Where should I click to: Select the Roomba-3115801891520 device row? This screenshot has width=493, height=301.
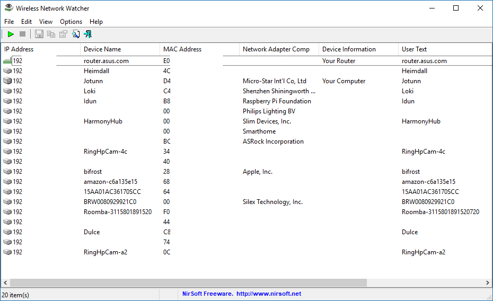pos(117,212)
